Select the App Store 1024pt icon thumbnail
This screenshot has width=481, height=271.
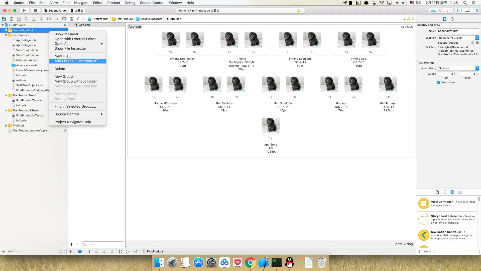[271, 125]
